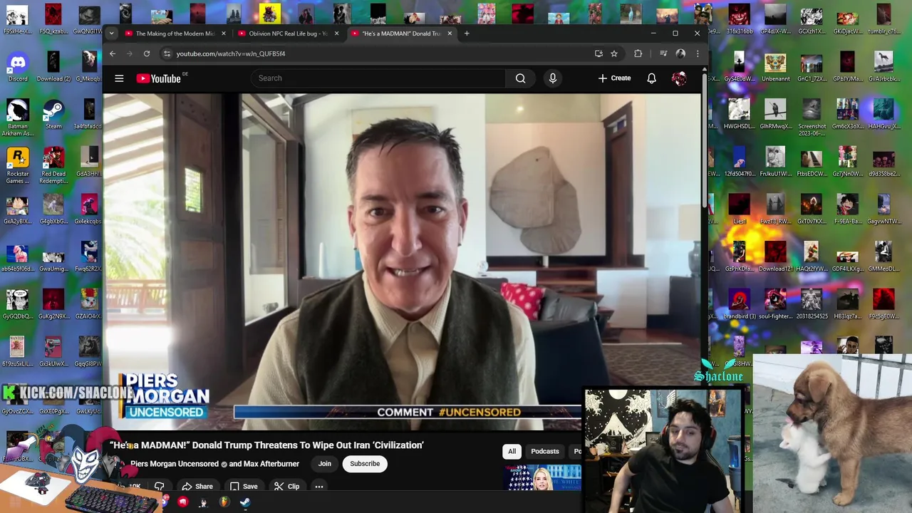Close the 'Oblivion NPC Real Life bug' tab

[x=336, y=33]
